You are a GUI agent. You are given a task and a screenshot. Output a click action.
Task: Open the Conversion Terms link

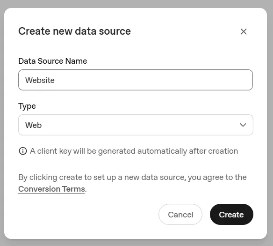(51, 189)
